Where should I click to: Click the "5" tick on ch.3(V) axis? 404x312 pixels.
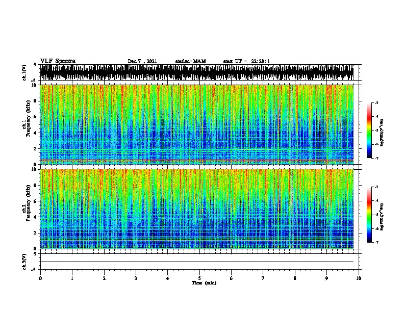[x=35, y=254]
